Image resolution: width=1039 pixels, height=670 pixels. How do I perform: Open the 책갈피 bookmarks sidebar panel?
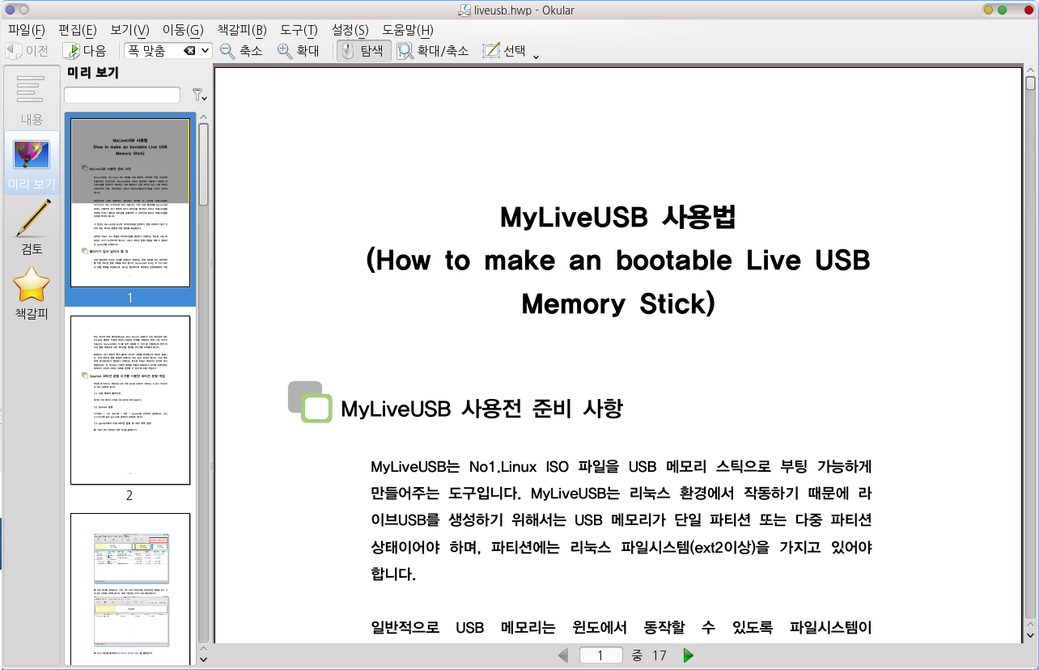32,292
